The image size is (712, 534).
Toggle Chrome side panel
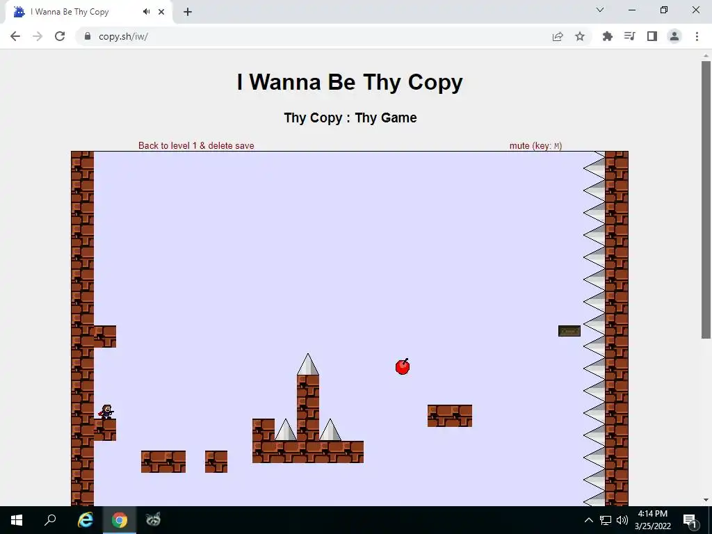652,36
